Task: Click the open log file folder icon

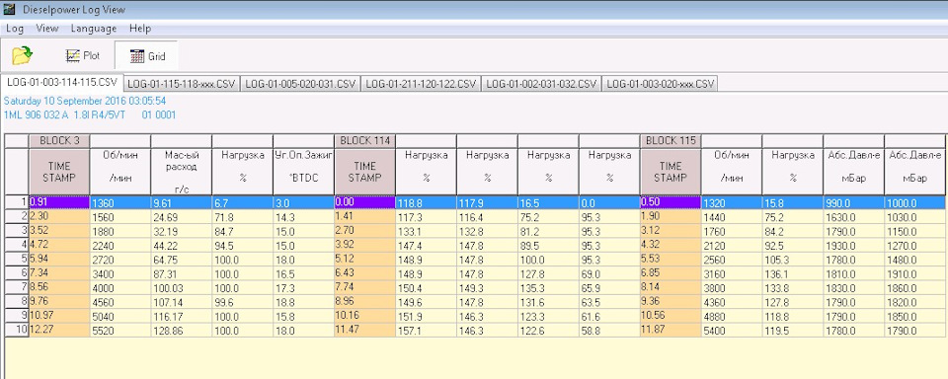Action: pyautogui.click(x=23, y=55)
